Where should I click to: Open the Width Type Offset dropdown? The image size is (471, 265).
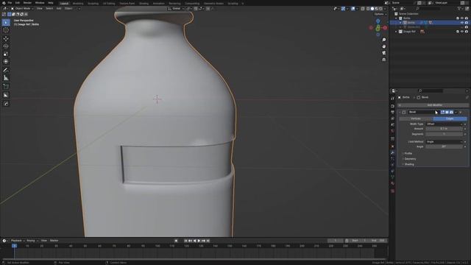[x=445, y=124]
